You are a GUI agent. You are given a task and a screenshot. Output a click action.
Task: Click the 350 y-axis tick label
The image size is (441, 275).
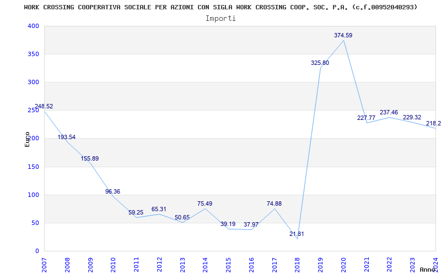(33, 54)
